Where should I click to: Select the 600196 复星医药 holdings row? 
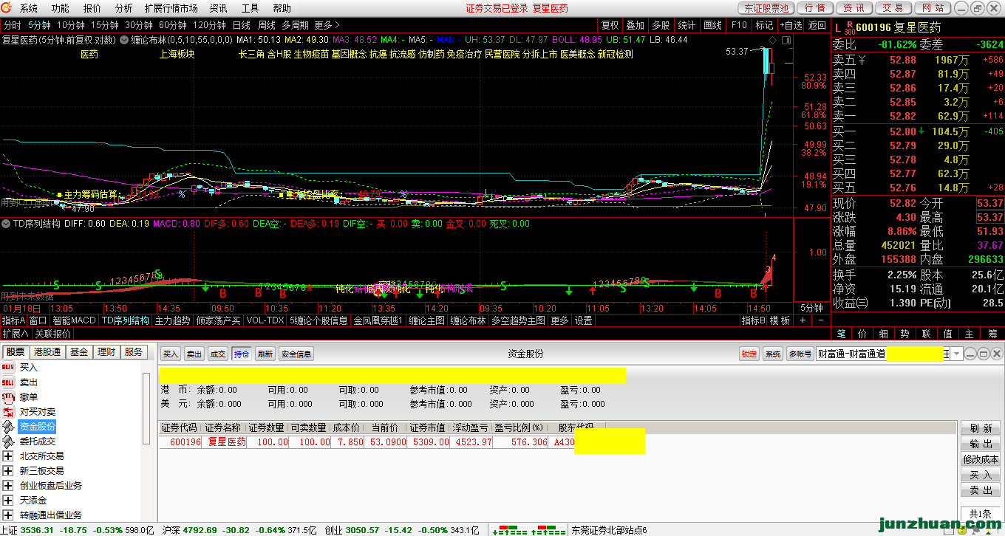(367, 441)
